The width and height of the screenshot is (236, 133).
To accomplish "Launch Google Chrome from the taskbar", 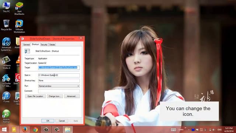I will point(35,130).
